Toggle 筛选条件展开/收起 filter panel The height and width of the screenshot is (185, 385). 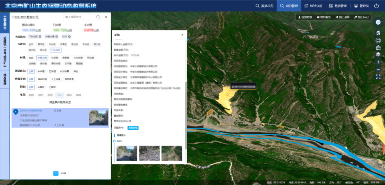pyautogui.click(x=60, y=102)
